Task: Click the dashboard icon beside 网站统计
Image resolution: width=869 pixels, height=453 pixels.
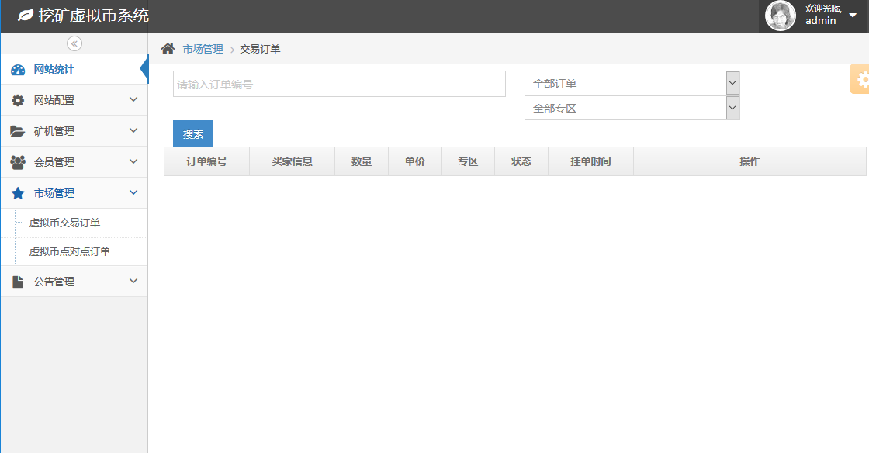Action: pos(18,70)
